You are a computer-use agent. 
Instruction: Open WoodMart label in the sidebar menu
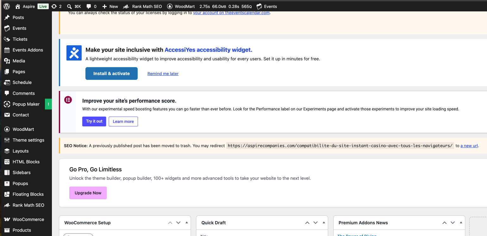[x=23, y=129]
